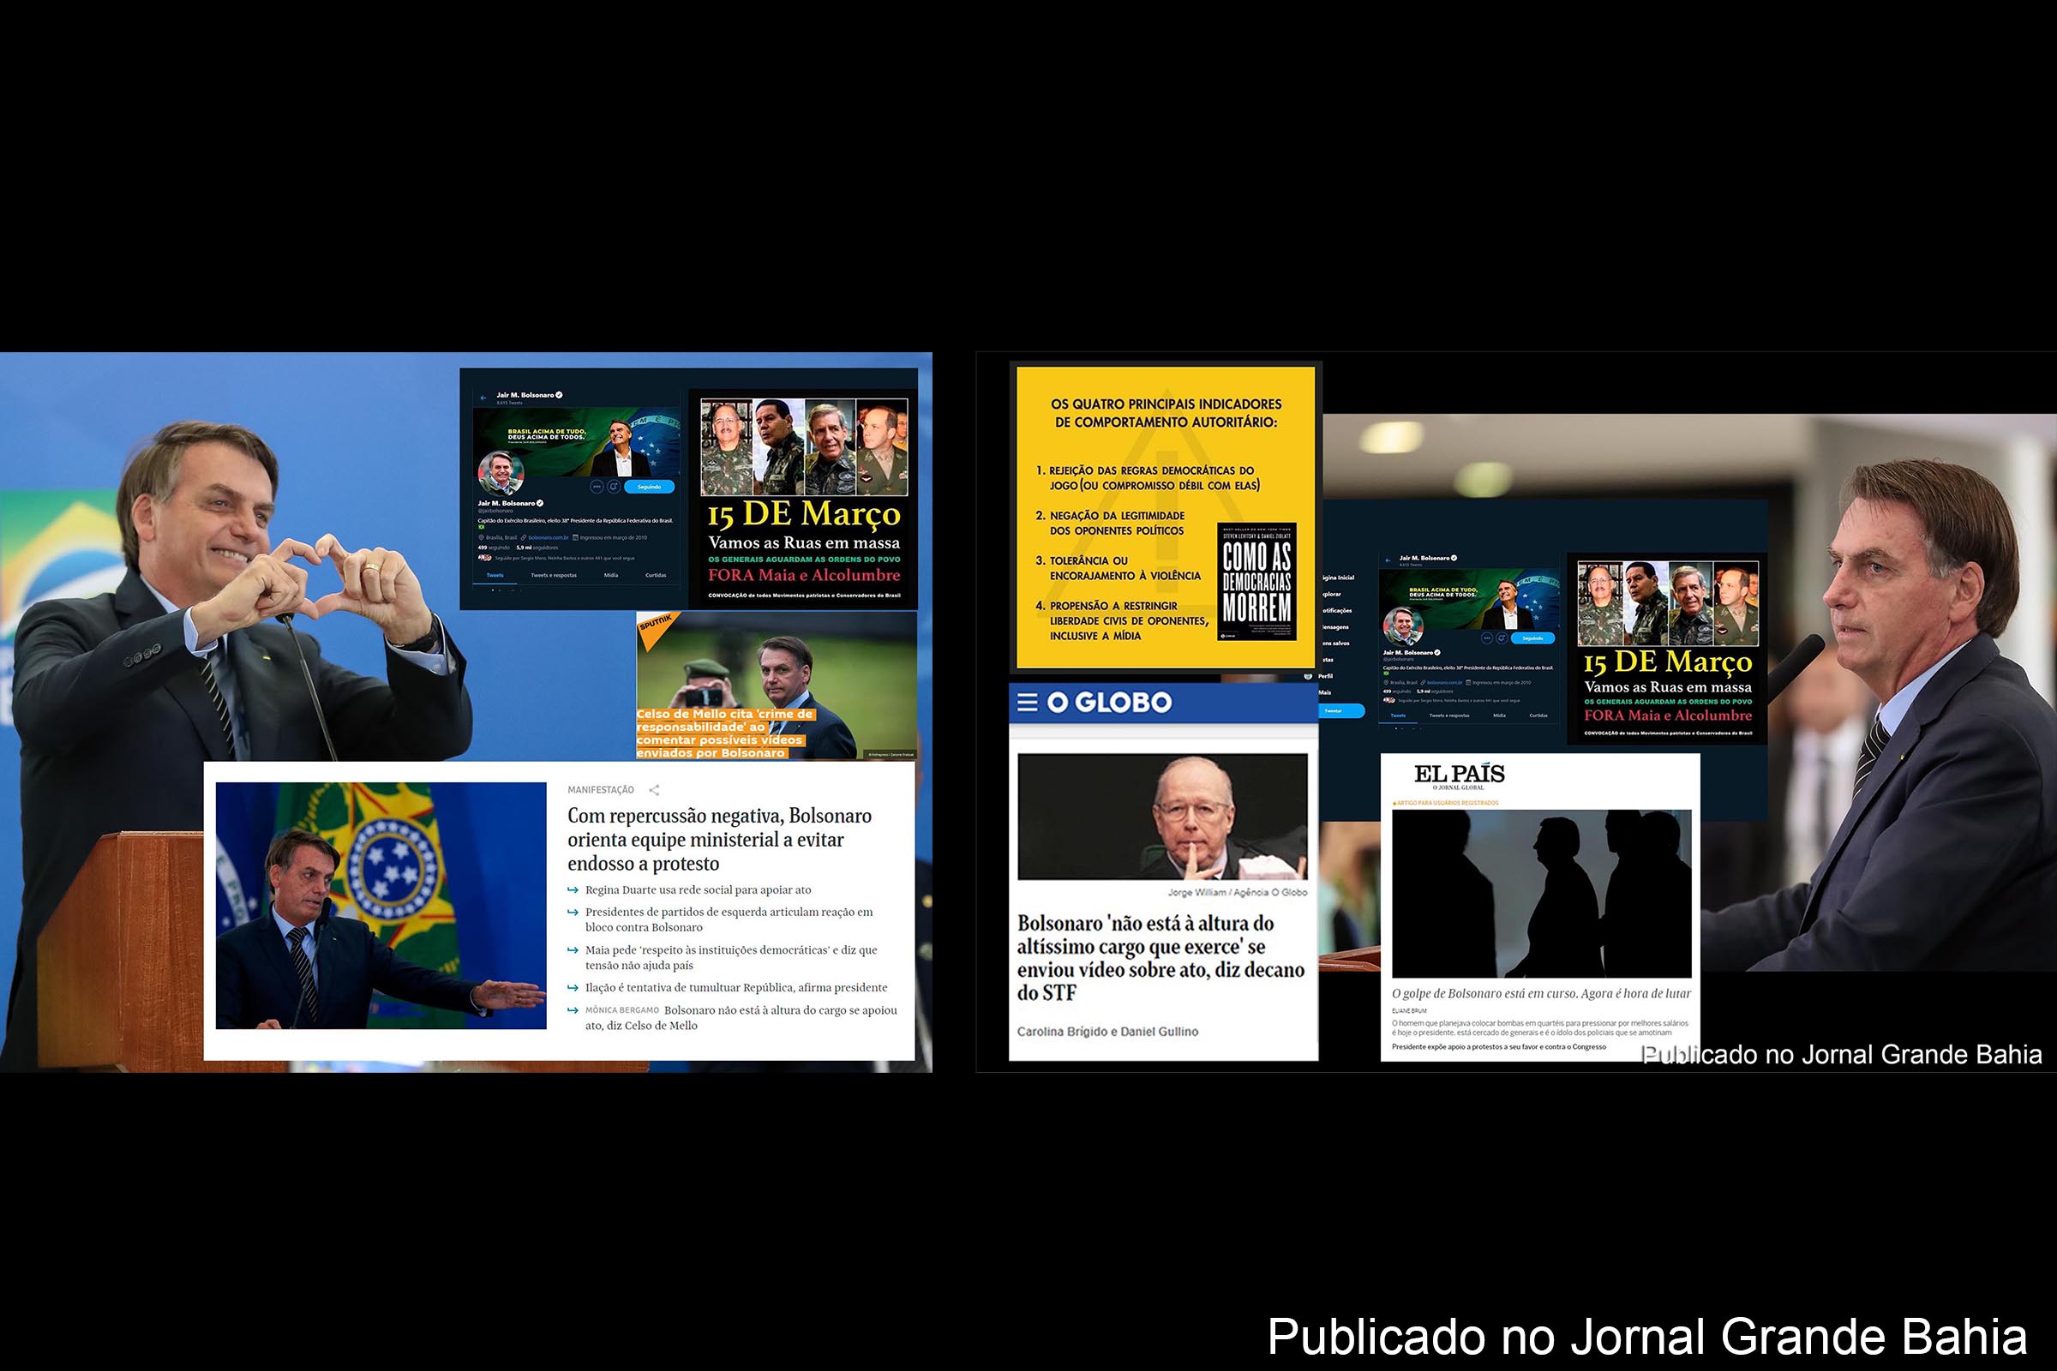Select Perfil in the Twitter sidebar
This screenshot has width=2057, height=1371.
click(1326, 678)
